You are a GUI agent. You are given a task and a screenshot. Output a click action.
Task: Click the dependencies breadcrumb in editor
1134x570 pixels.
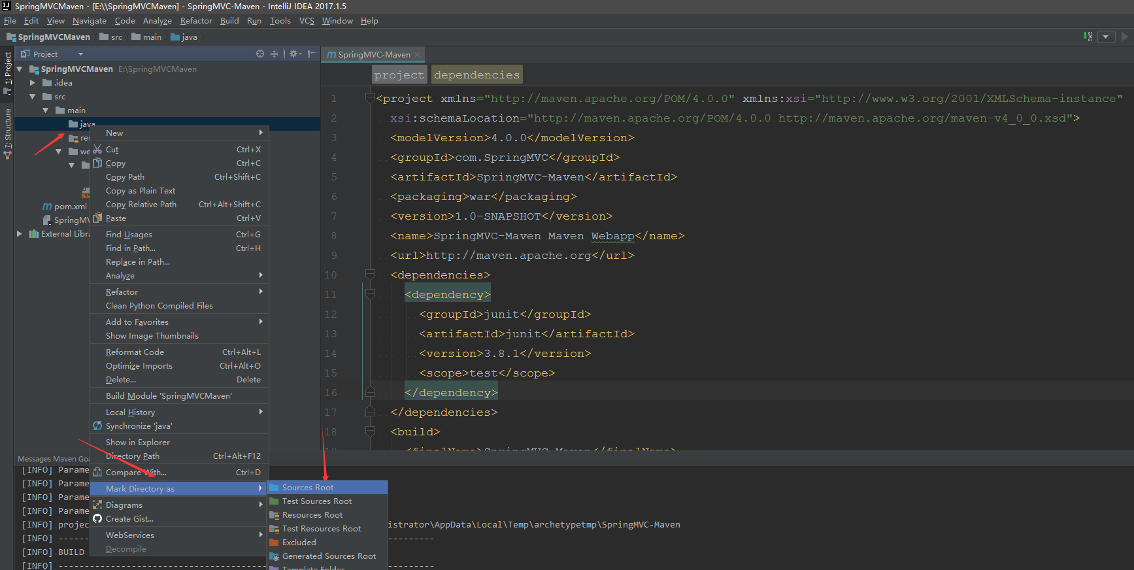477,75
